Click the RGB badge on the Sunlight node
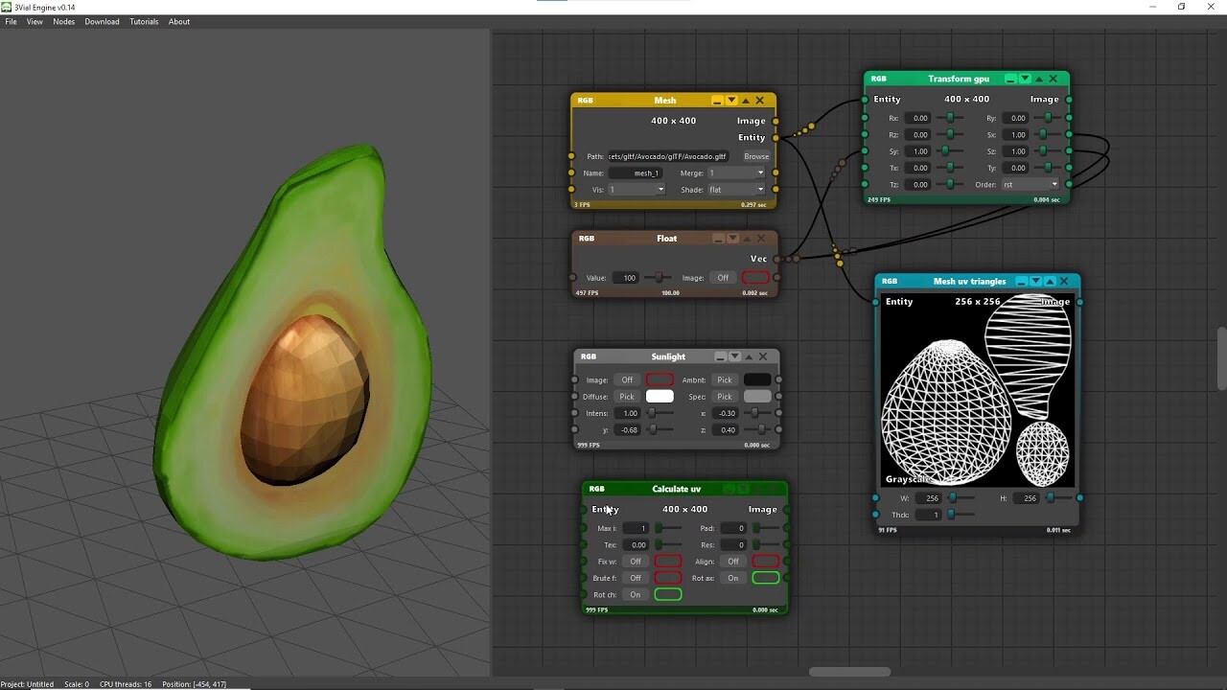 589,356
